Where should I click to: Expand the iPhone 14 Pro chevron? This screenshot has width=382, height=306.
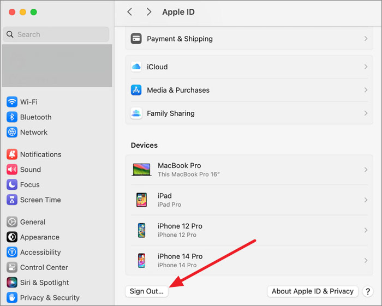pyautogui.click(x=366, y=261)
